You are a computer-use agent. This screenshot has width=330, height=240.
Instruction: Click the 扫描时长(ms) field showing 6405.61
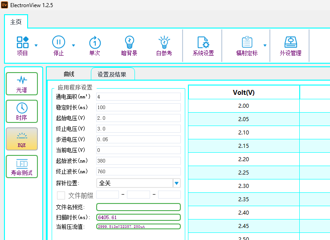[139, 217]
